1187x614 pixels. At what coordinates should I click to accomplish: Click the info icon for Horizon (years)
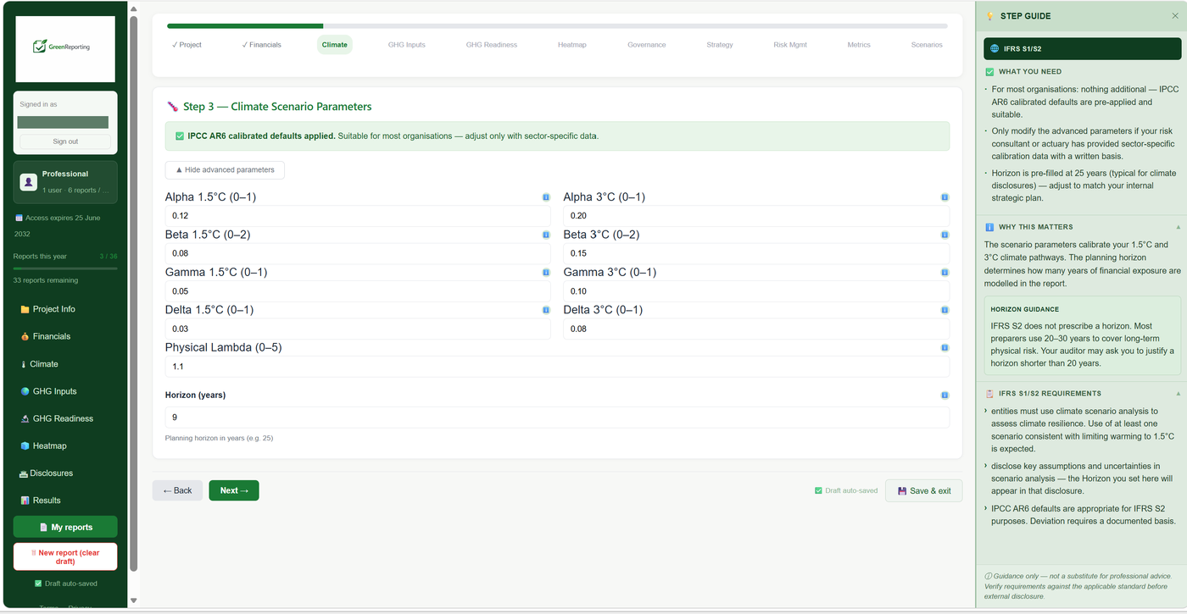point(945,396)
